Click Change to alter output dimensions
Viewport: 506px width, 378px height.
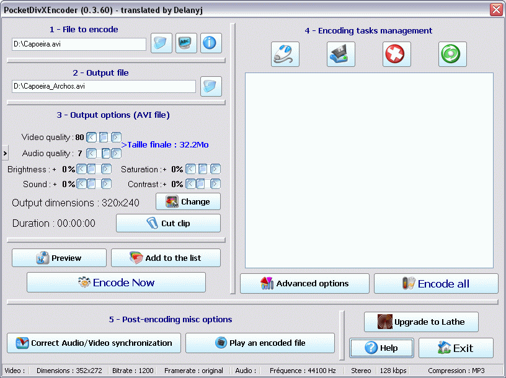point(188,201)
